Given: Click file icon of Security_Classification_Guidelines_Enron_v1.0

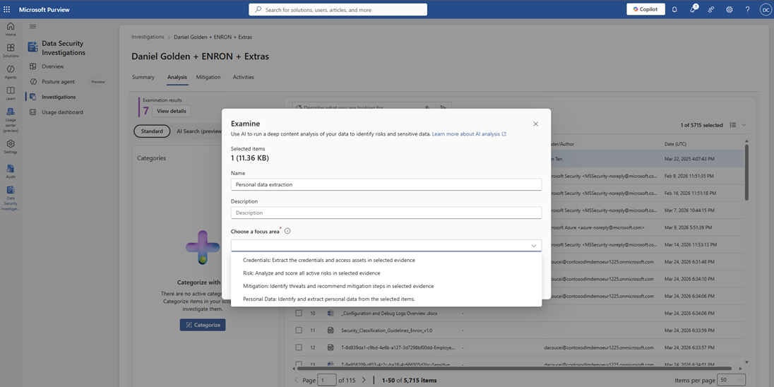Looking at the screenshot, I should [331, 331].
